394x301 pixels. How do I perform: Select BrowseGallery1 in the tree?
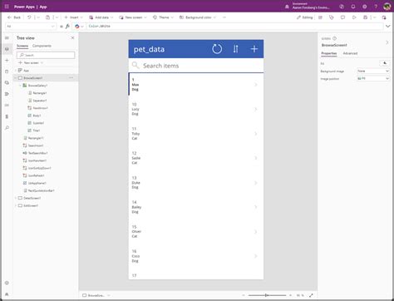(37, 86)
